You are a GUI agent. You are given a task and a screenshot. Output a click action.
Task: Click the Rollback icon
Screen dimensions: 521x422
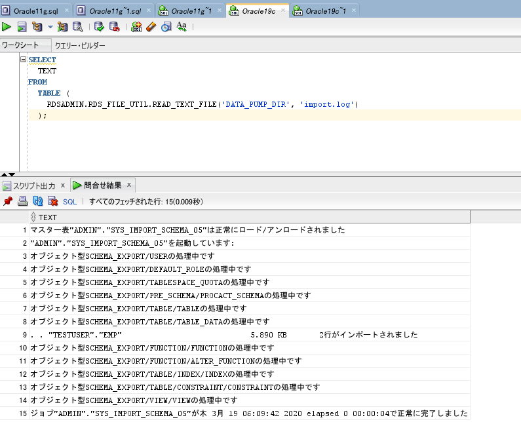coord(114,27)
